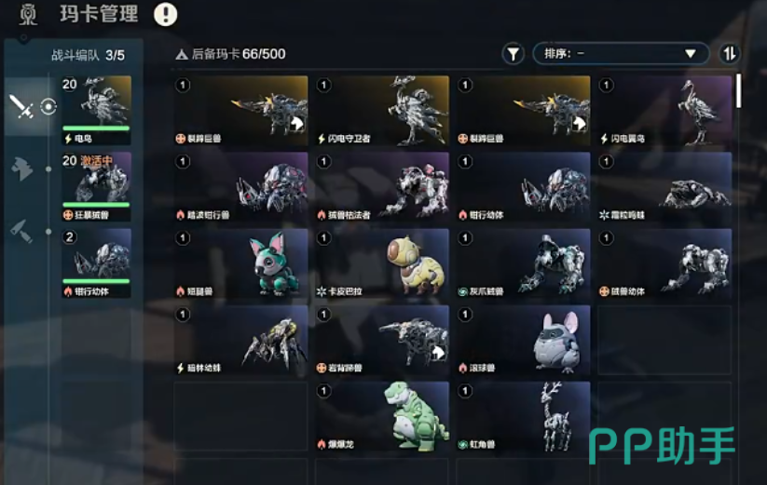Viewport: 767px width, 485px height.
Task: Open the exclamation info icon
Action: 166,15
